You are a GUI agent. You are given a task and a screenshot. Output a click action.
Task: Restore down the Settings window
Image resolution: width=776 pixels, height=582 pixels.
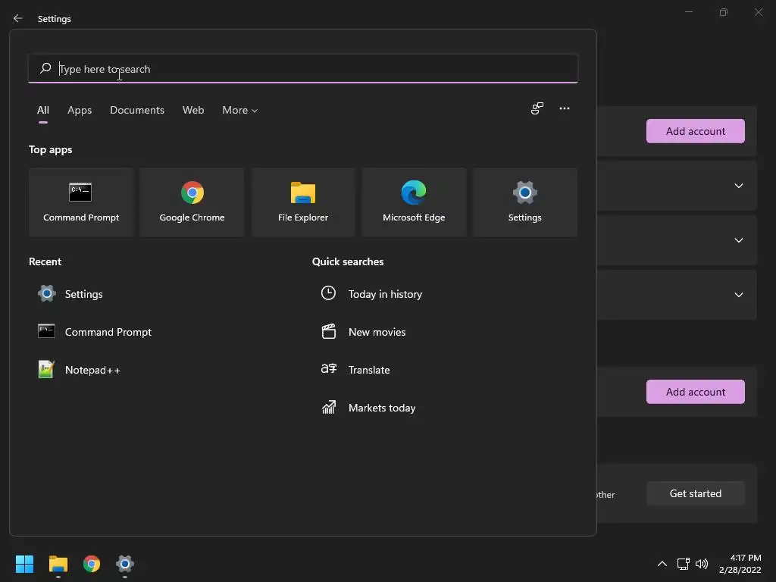[723, 12]
